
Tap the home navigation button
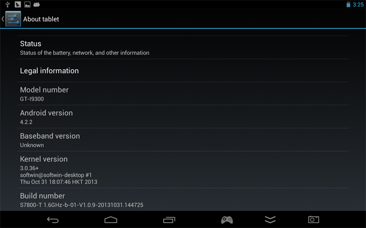click(111, 219)
